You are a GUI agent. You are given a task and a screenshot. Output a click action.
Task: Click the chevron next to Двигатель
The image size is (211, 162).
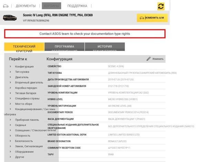pos(10,77)
